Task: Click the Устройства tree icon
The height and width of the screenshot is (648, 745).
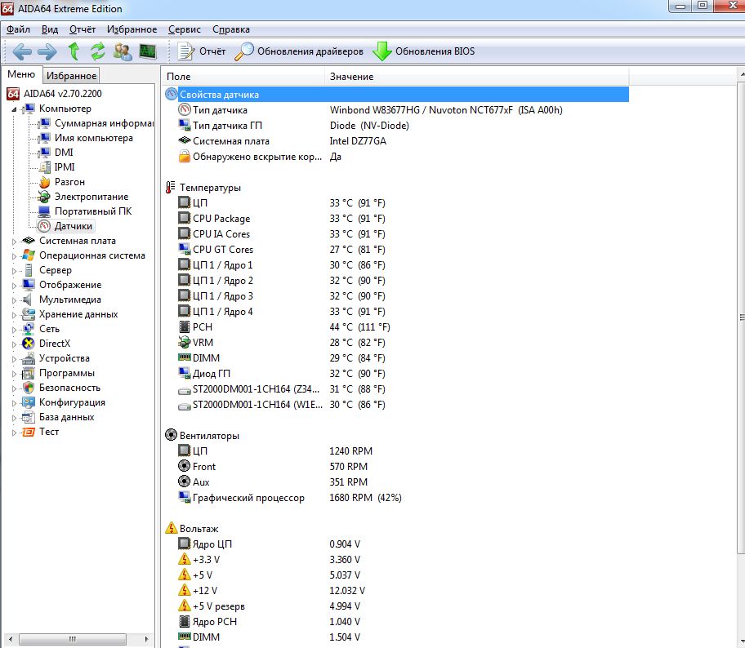Action: pos(29,358)
